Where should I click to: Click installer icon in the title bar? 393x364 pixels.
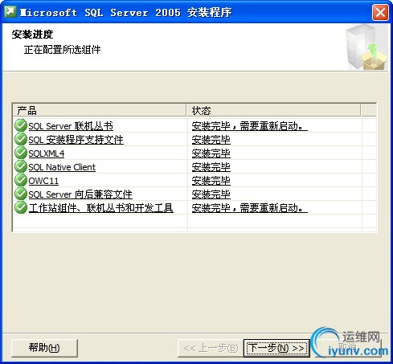pyautogui.click(x=10, y=12)
